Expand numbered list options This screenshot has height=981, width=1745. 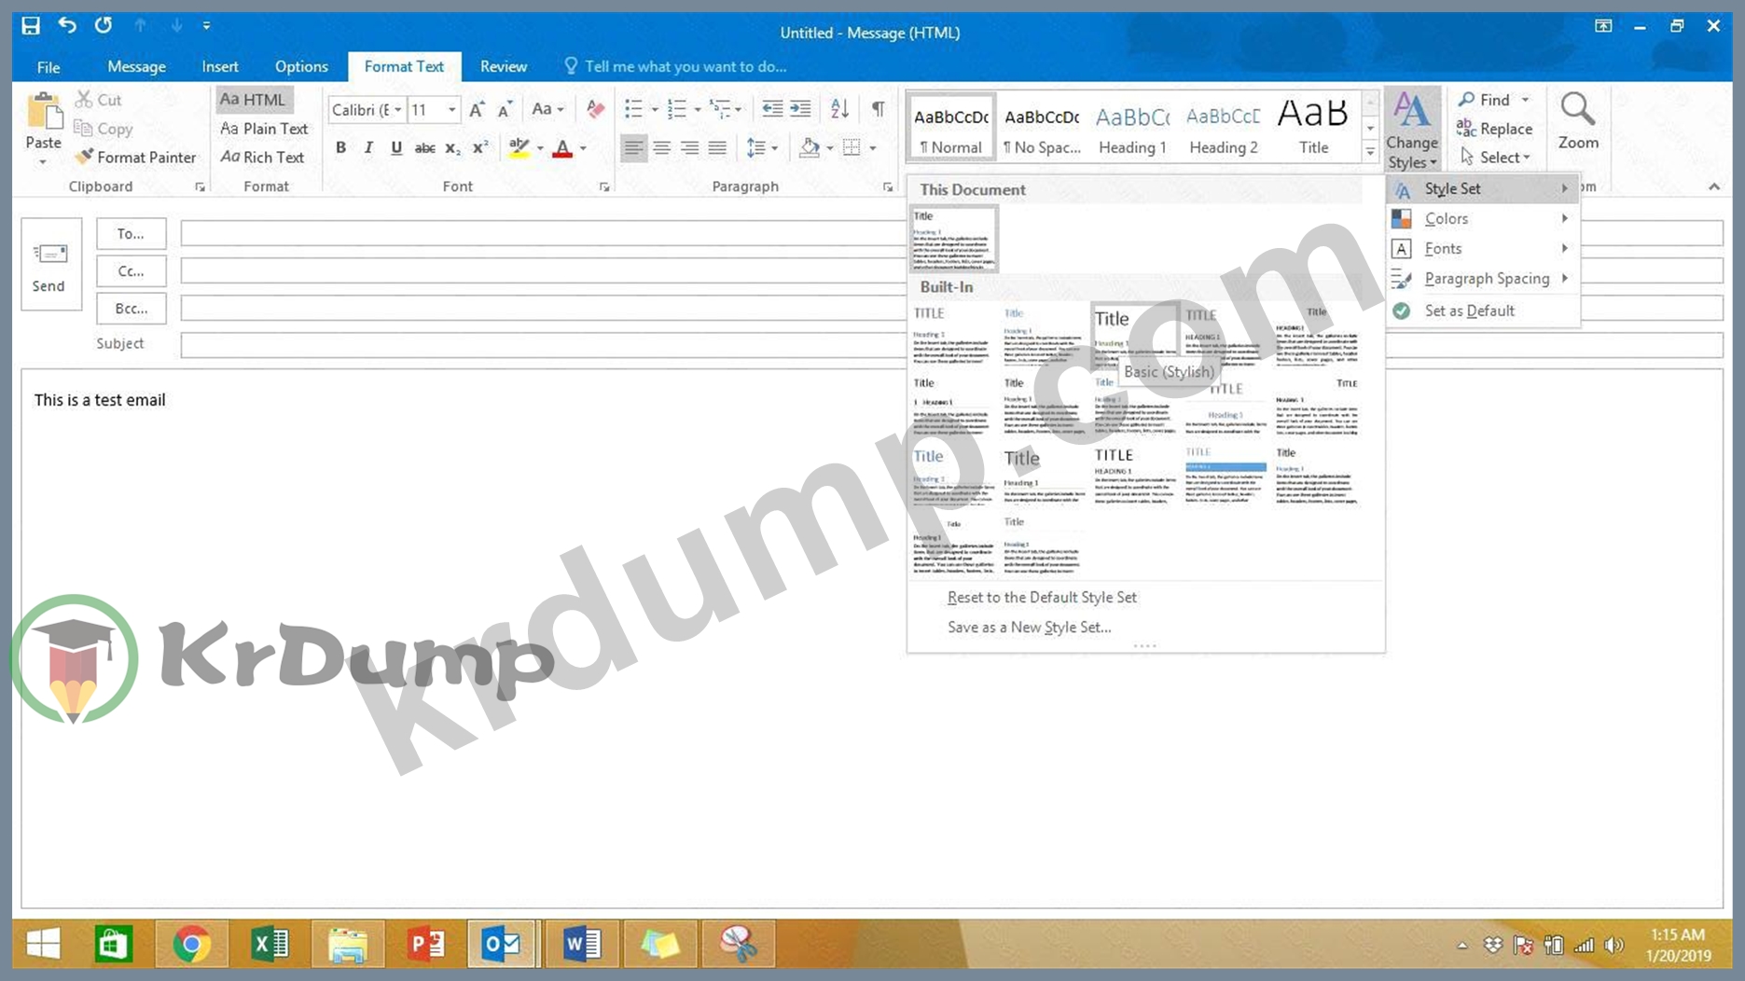[698, 110]
